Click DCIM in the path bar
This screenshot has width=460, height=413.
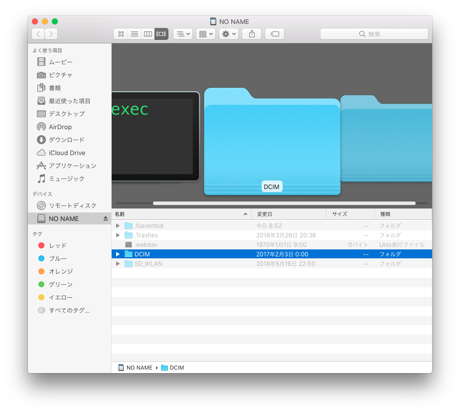click(173, 368)
